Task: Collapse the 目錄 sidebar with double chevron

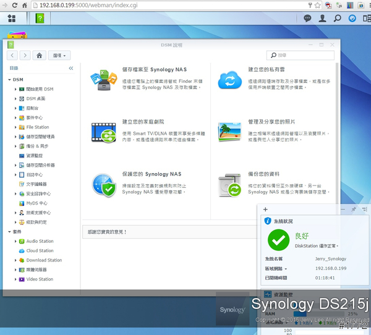Action: point(70,68)
